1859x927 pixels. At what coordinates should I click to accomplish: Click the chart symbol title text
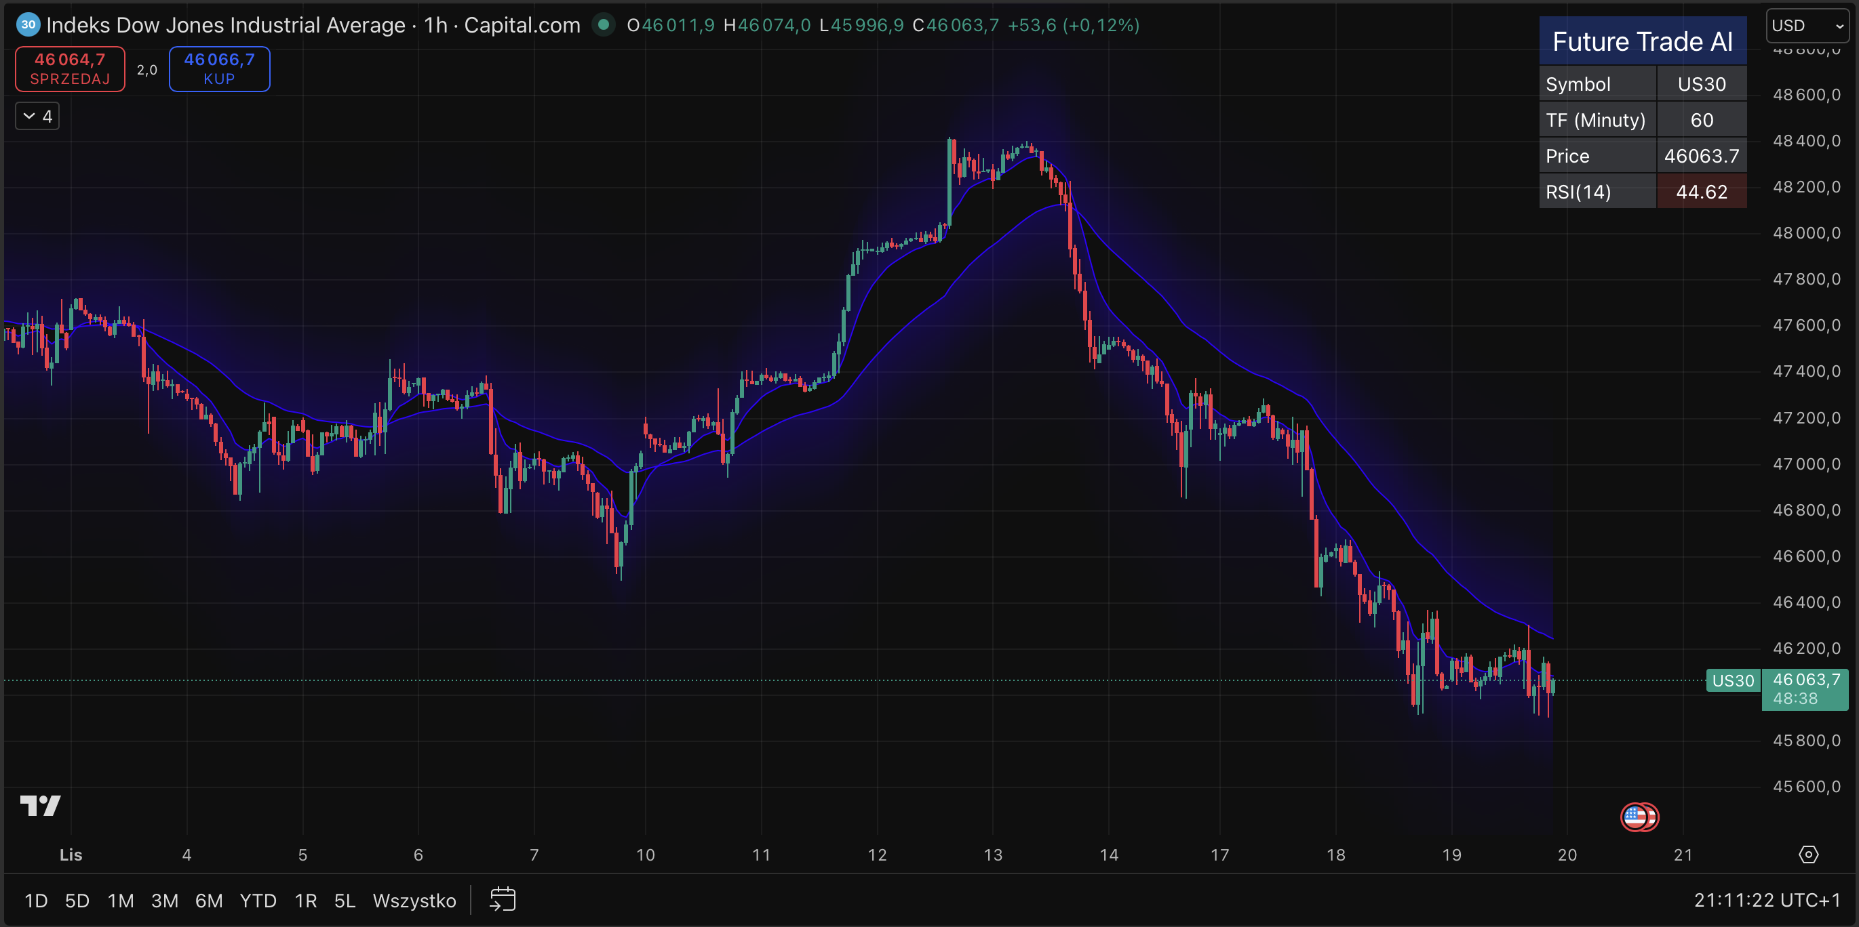coord(313,25)
